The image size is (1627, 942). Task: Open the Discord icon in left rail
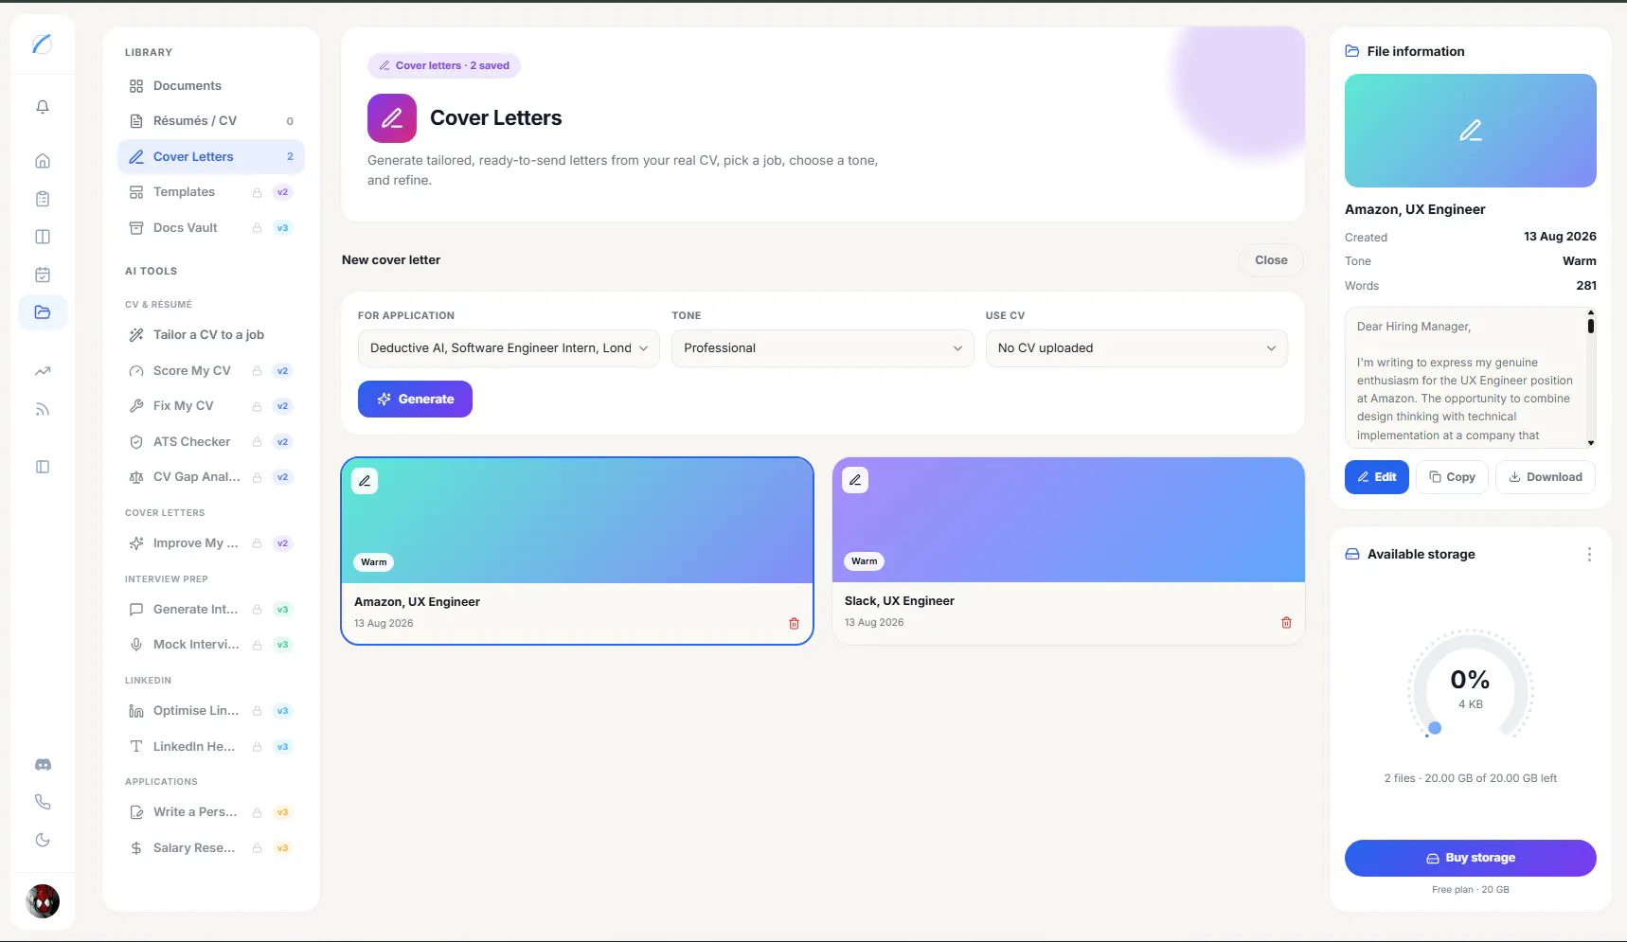click(43, 764)
